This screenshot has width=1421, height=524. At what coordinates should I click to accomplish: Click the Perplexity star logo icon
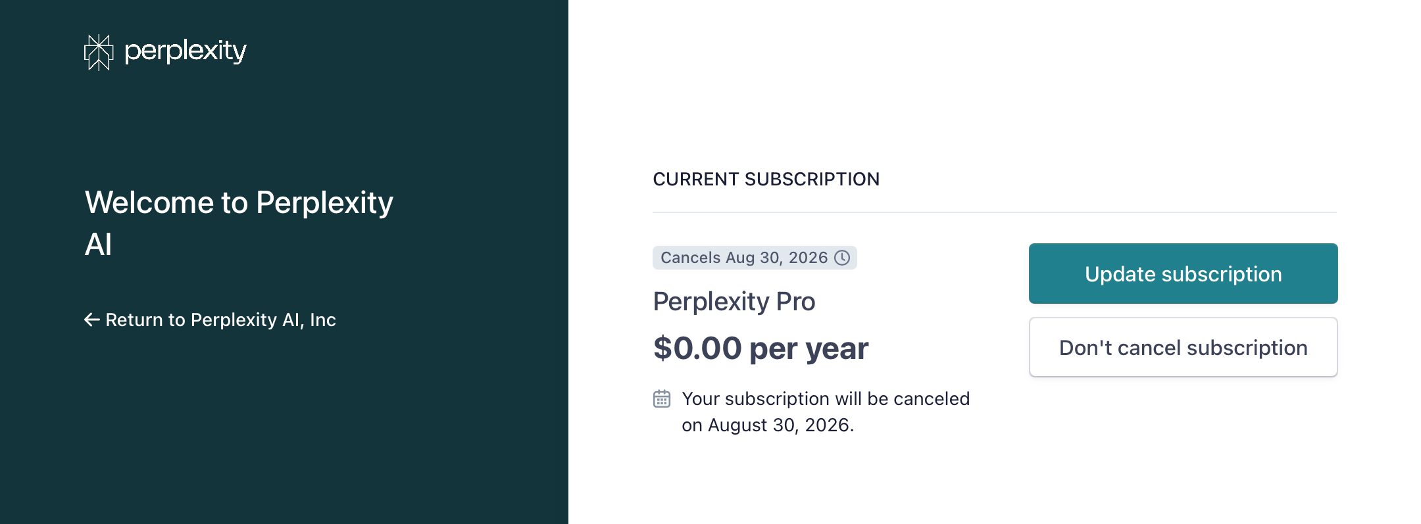pyautogui.click(x=99, y=53)
